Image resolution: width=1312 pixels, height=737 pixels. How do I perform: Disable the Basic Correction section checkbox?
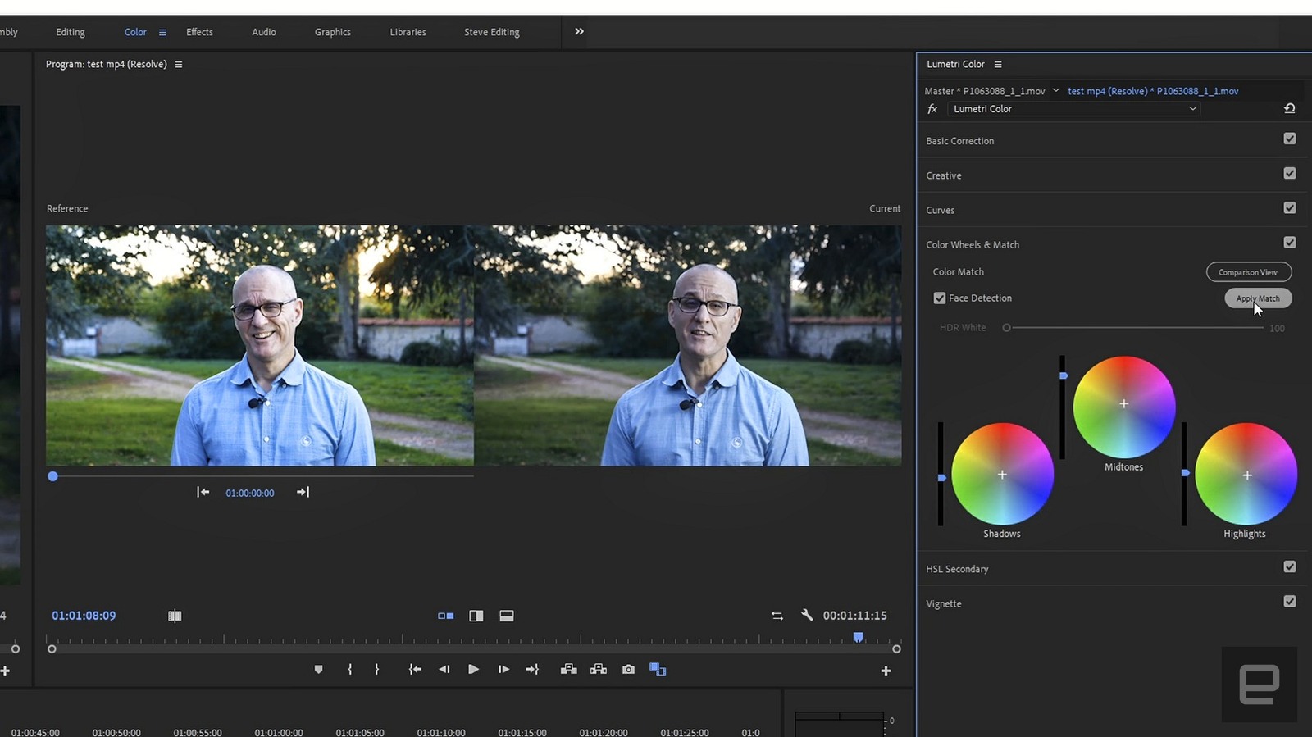tap(1289, 139)
